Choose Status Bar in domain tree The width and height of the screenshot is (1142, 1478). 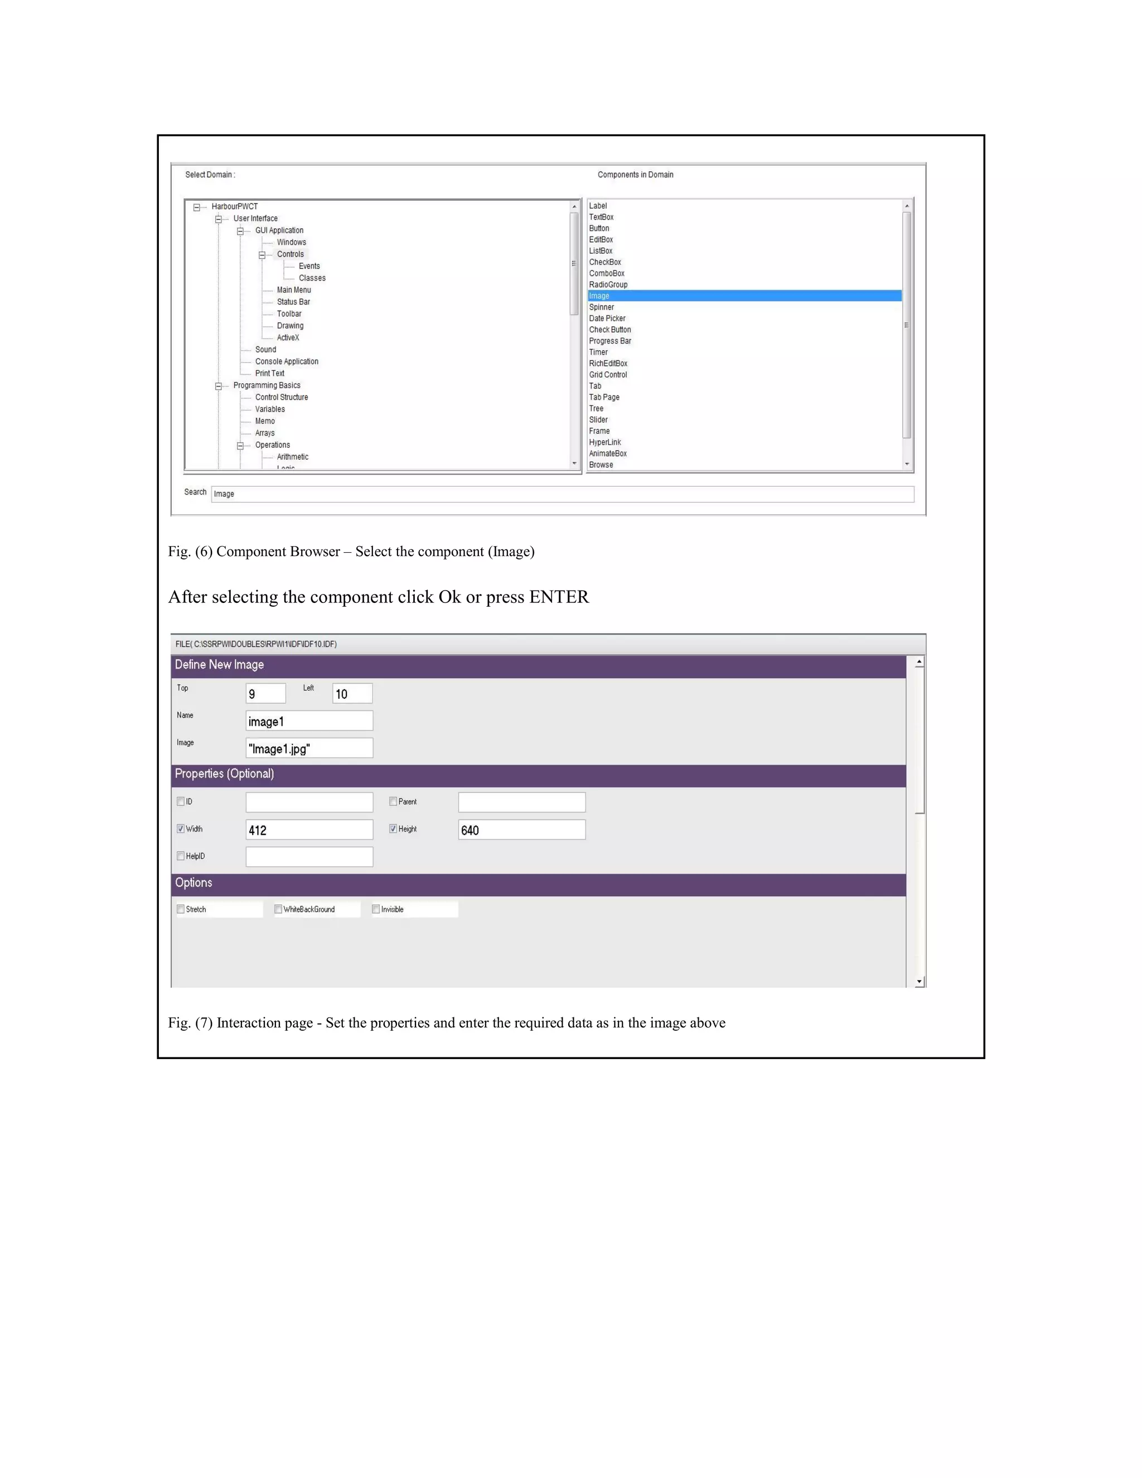click(293, 302)
